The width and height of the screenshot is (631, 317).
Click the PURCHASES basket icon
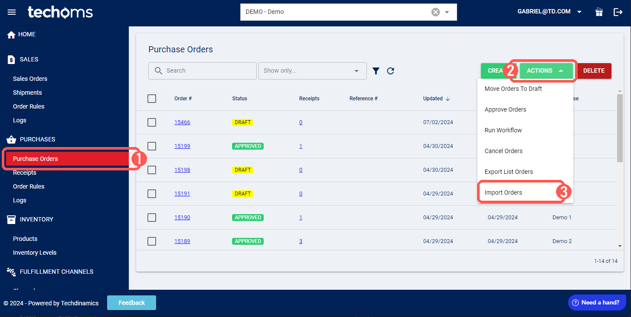tap(11, 139)
